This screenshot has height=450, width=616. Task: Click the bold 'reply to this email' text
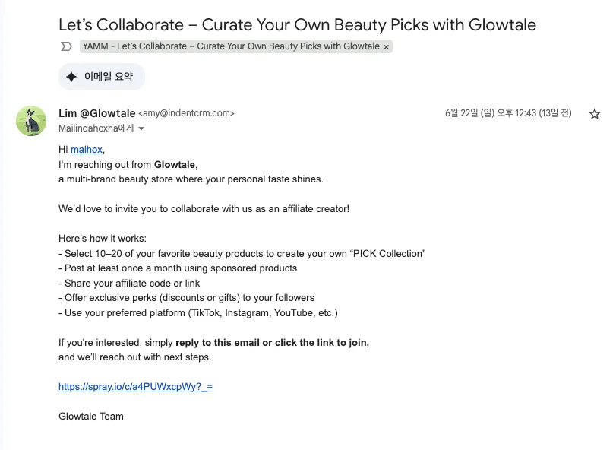tap(217, 343)
